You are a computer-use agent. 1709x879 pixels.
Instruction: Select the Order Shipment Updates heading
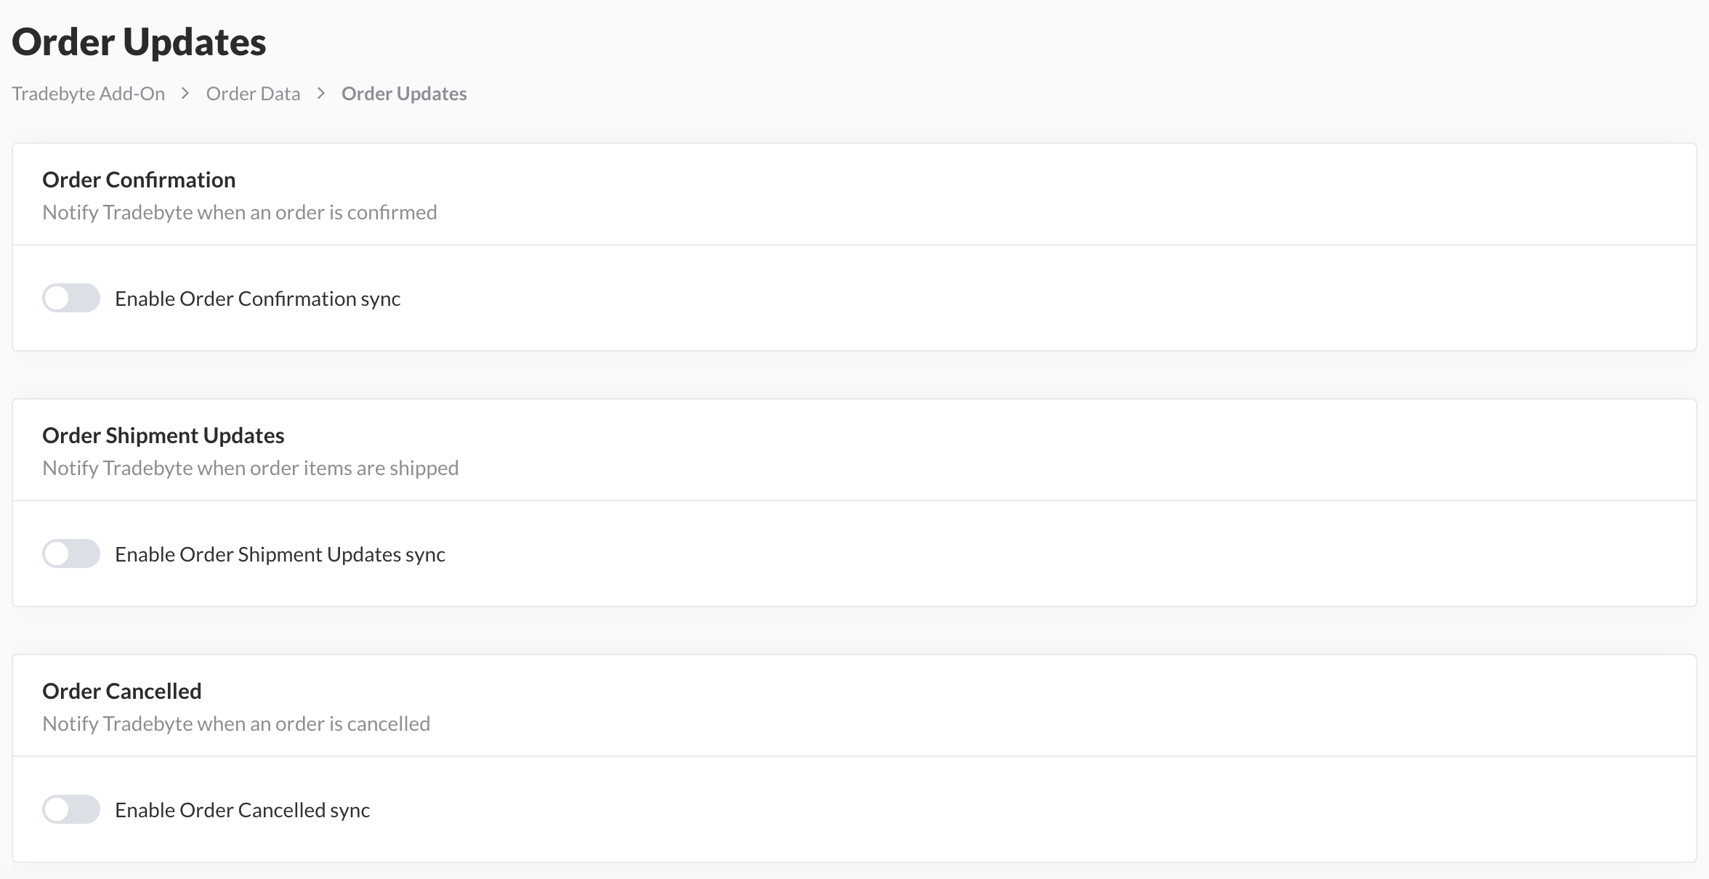pos(163,435)
